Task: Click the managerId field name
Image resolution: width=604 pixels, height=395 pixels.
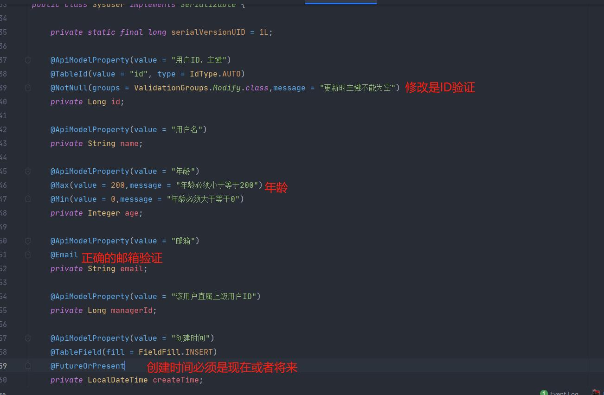Action: point(132,310)
